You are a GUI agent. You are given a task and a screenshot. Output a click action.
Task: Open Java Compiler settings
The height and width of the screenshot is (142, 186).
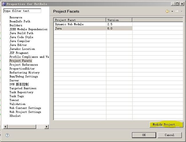[x=20, y=41]
